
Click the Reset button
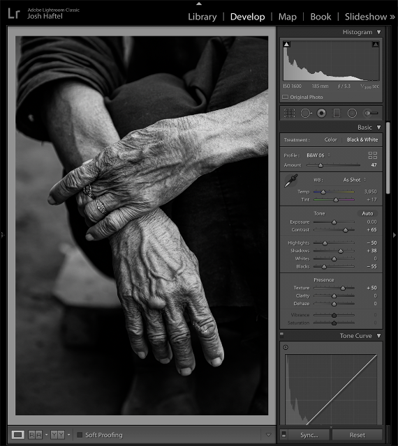coord(357,435)
